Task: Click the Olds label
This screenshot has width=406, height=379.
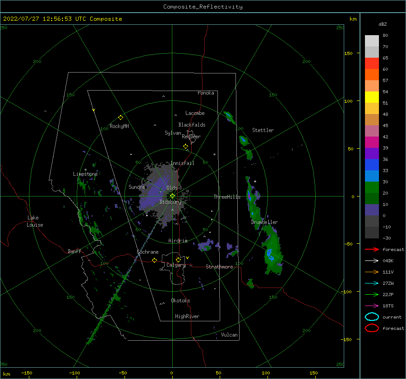Action: click(x=172, y=188)
